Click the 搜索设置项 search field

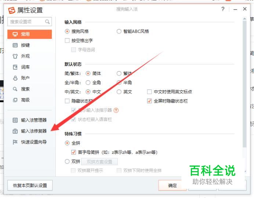click(30, 22)
